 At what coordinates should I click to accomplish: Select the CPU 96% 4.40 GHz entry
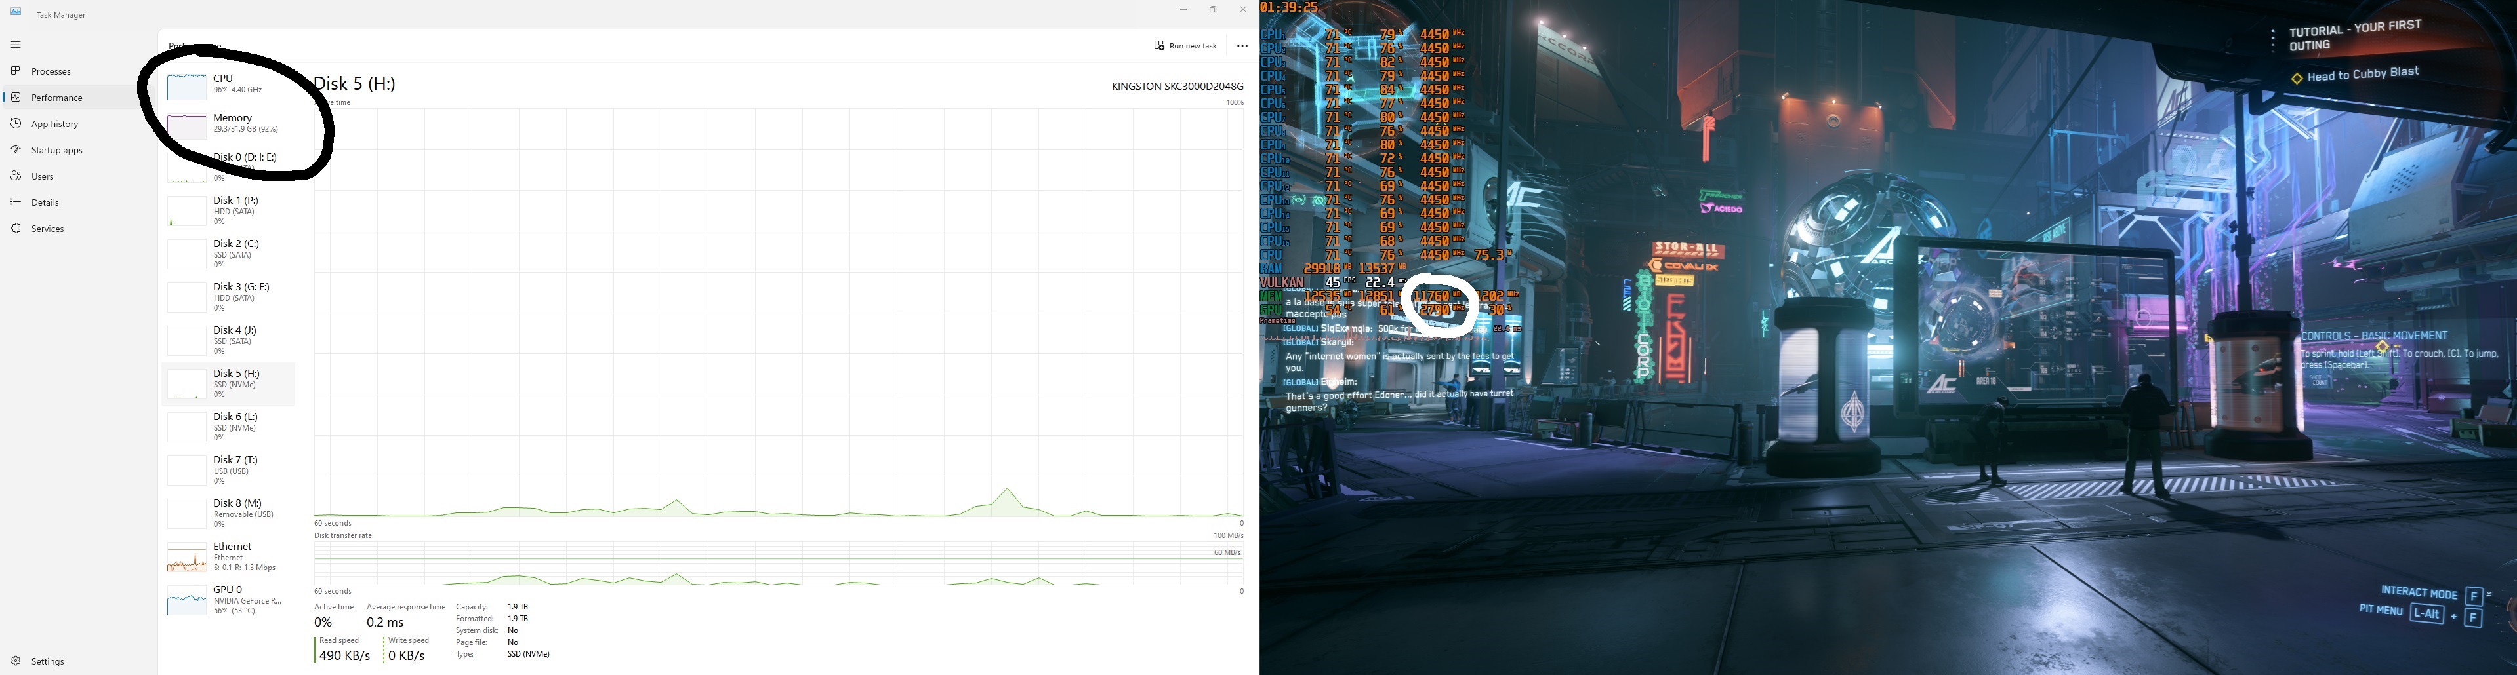pyautogui.click(x=228, y=86)
